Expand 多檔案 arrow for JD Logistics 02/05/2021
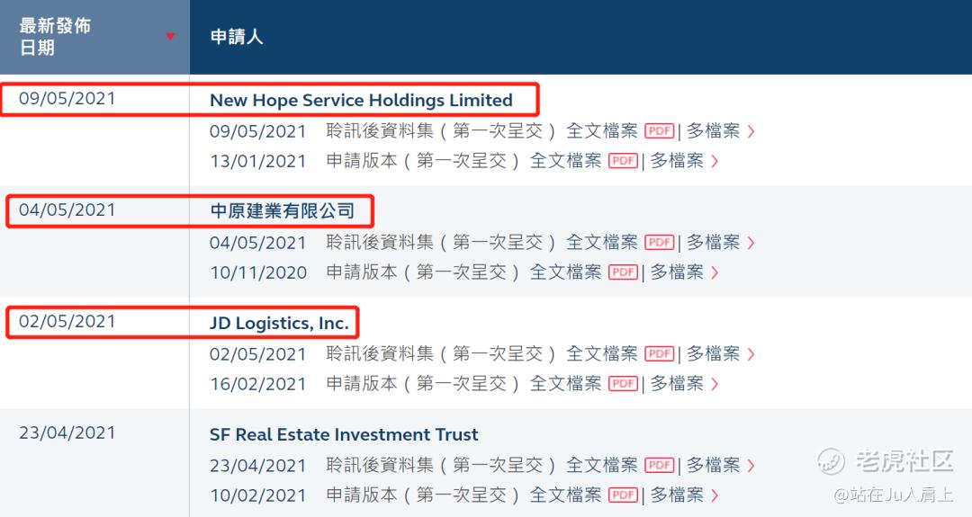Viewport: 972px width, 517px height. coord(751,354)
